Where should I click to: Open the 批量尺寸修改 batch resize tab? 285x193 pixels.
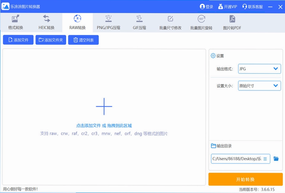tap(170, 22)
